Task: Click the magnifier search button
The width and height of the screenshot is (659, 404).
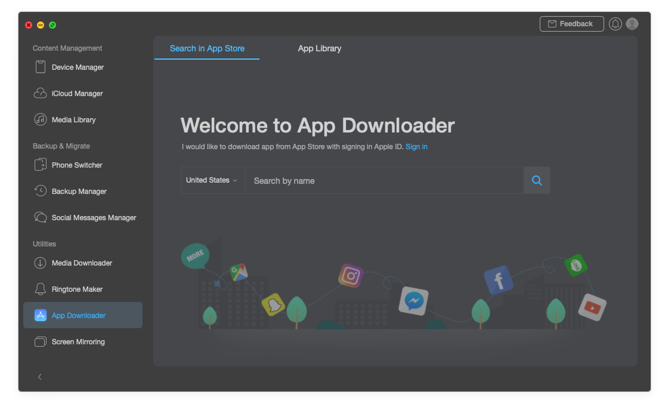Action: click(x=537, y=180)
